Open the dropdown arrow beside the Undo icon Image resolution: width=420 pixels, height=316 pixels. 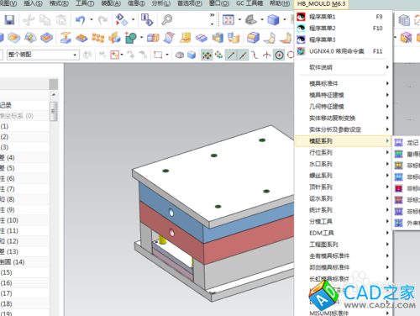[92, 20]
